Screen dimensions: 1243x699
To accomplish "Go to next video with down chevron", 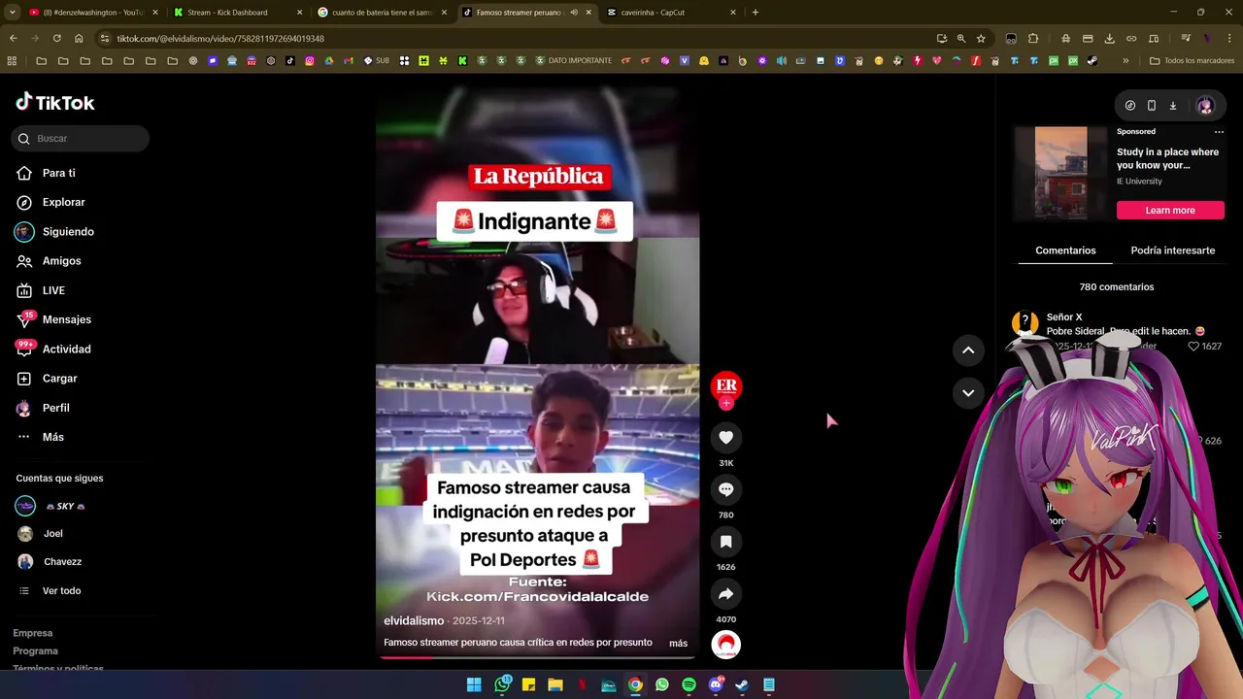I will pos(968,392).
